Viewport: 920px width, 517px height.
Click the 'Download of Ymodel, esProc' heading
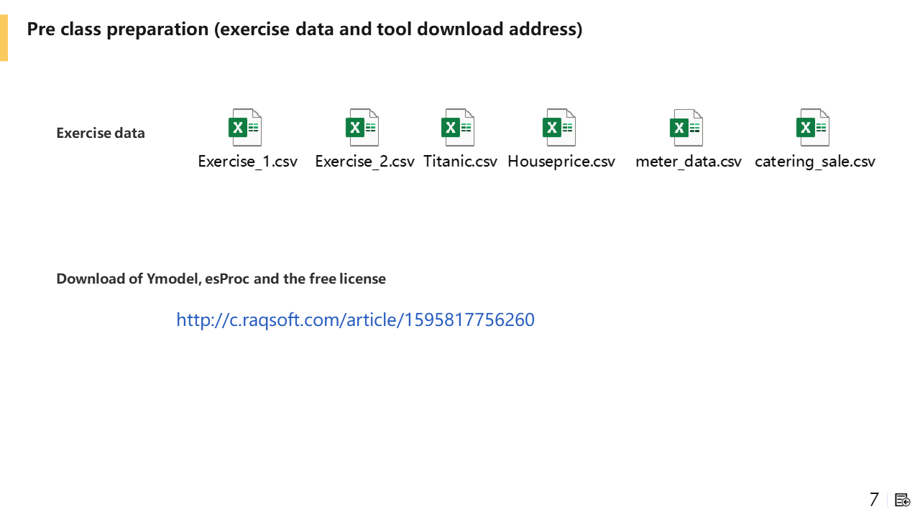[221, 279]
